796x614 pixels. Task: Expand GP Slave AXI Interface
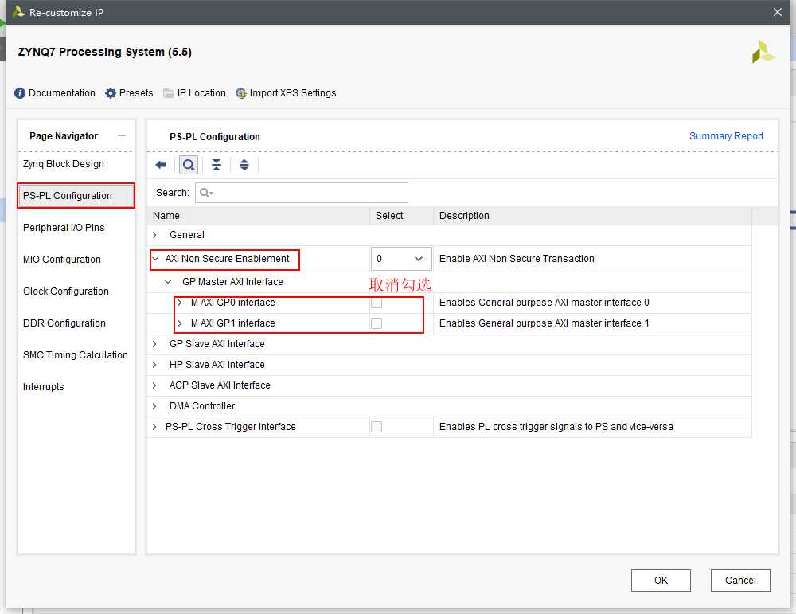point(155,344)
